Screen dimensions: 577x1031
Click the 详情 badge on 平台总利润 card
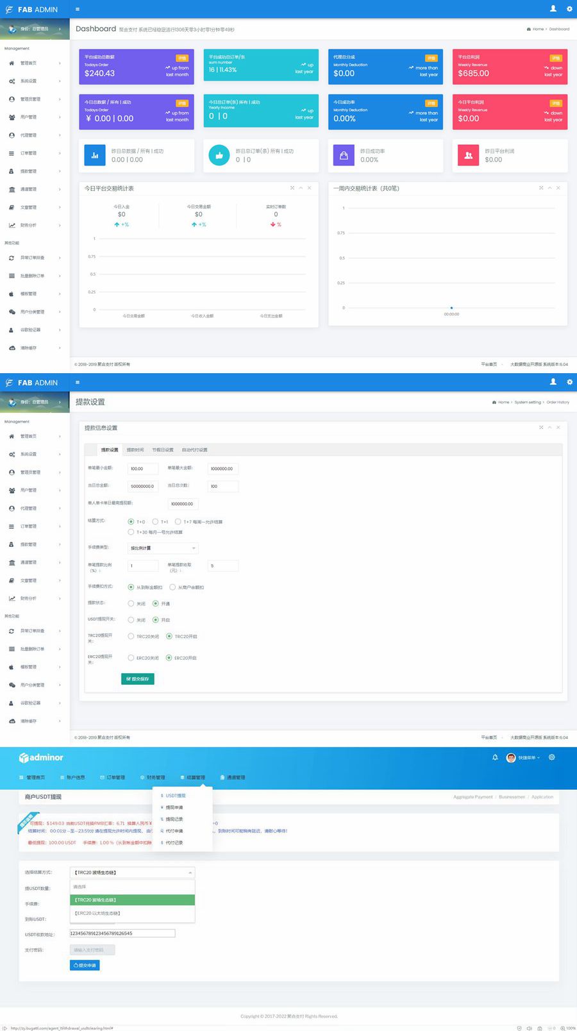tap(556, 58)
